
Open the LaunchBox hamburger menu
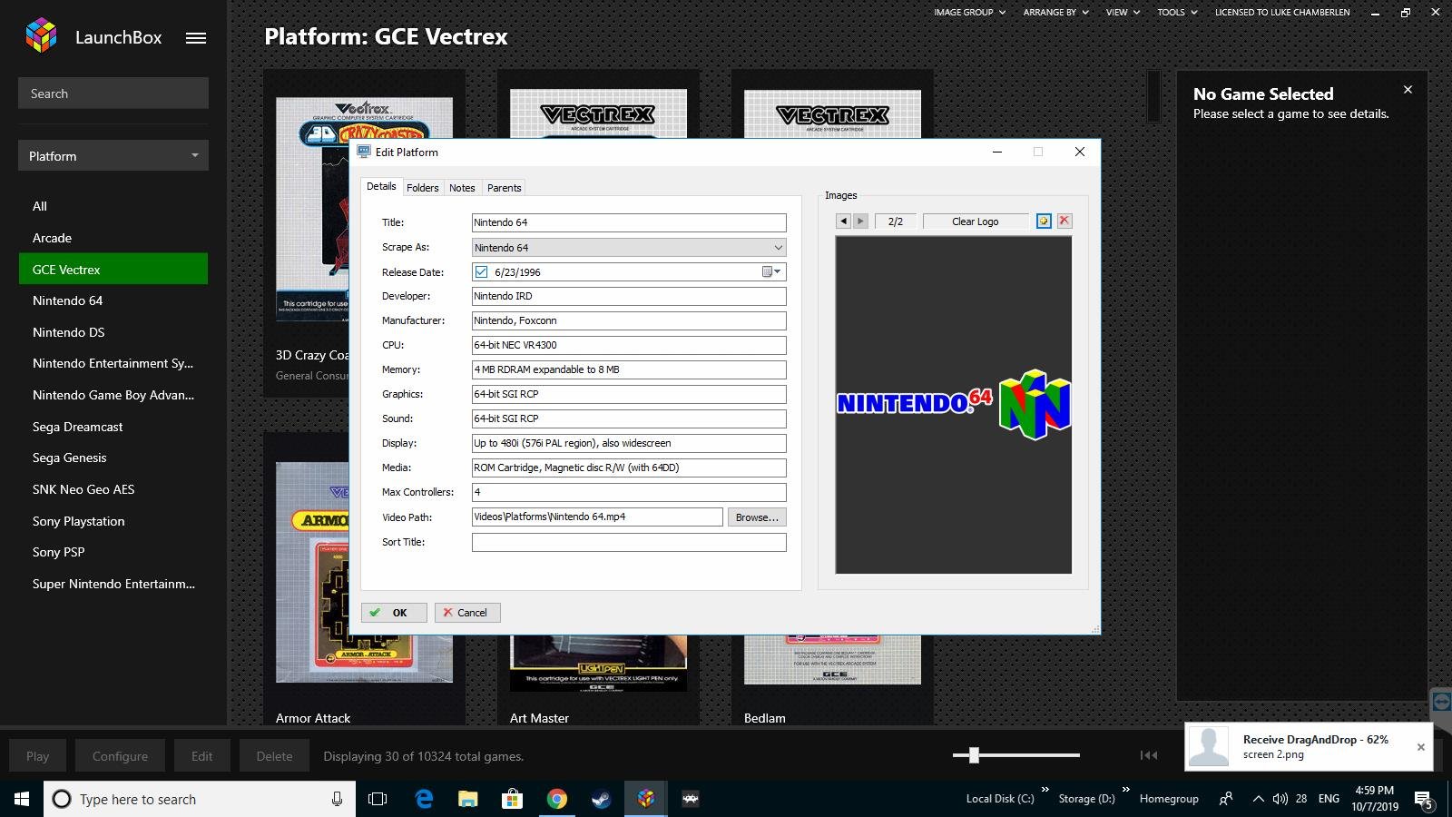click(x=196, y=38)
